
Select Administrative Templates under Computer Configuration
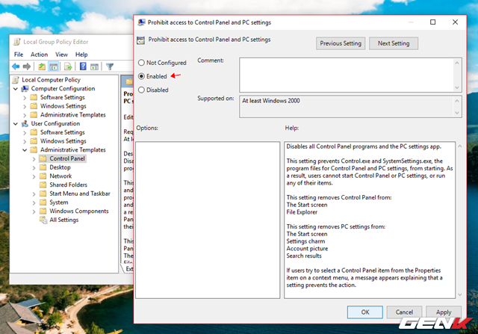[72, 114]
